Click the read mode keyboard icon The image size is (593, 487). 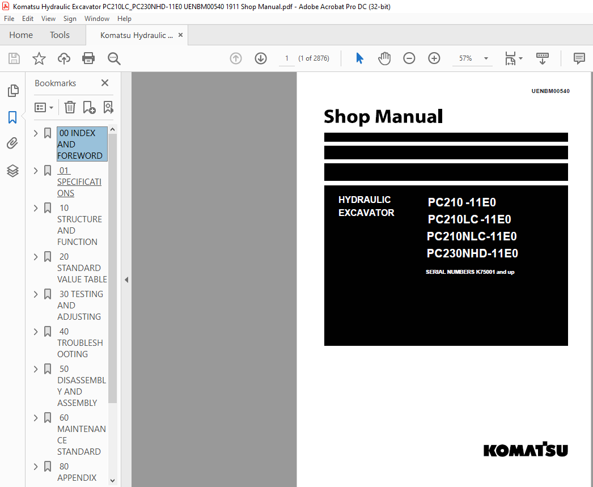click(x=543, y=58)
